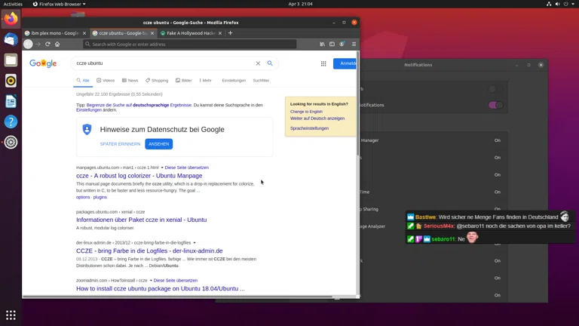Show Applications grid in the dock
This screenshot has width=579, height=326.
[11, 315]
